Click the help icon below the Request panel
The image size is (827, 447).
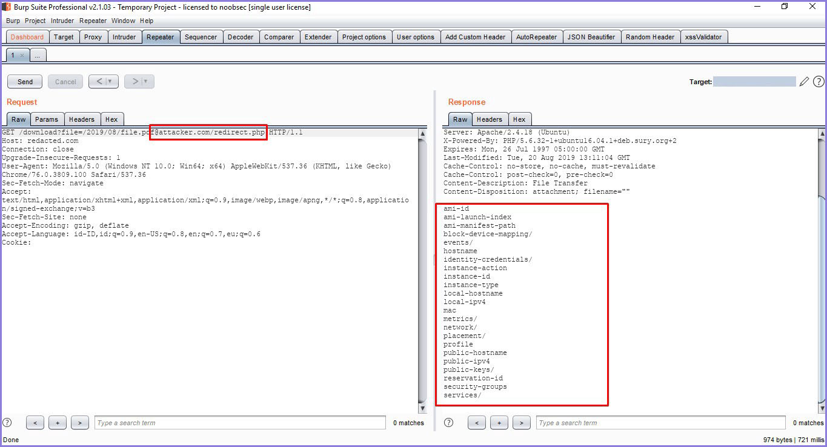tap(5, 422)
